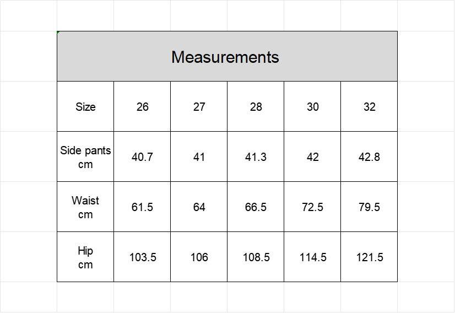Select the cell containing size 32
This screenshot has height=313, width=455.
click(x=369, y=106)
